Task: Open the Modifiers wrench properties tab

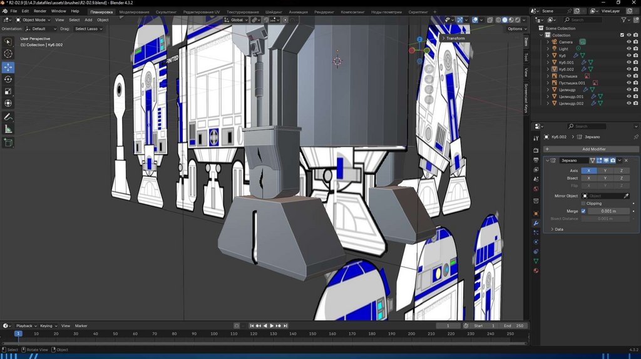Action: point(536,223)
